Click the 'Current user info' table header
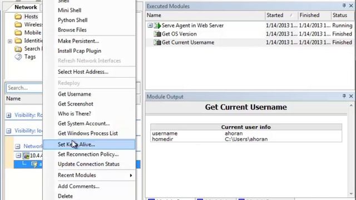The height and width of the screenshot is (200, 356). coord(246,127)
